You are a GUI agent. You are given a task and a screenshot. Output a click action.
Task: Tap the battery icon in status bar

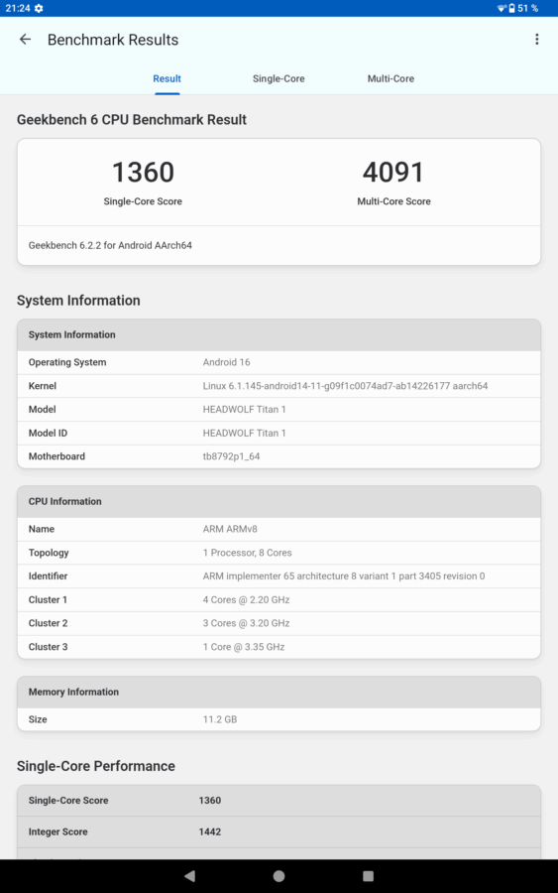[x=511, y=8]
